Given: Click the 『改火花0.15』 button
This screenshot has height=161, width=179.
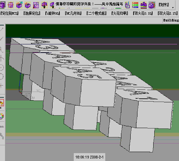Looking at the screenshot, I should [168, 13].
